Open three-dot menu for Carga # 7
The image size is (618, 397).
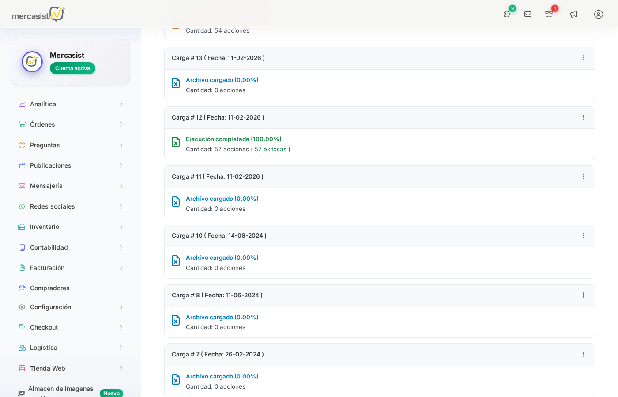point(583,355)
